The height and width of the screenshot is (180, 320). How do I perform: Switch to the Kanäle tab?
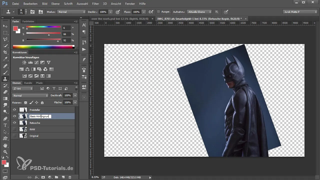28,83
